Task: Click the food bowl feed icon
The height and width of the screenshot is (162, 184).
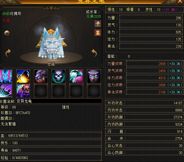Action: (7, 33)
